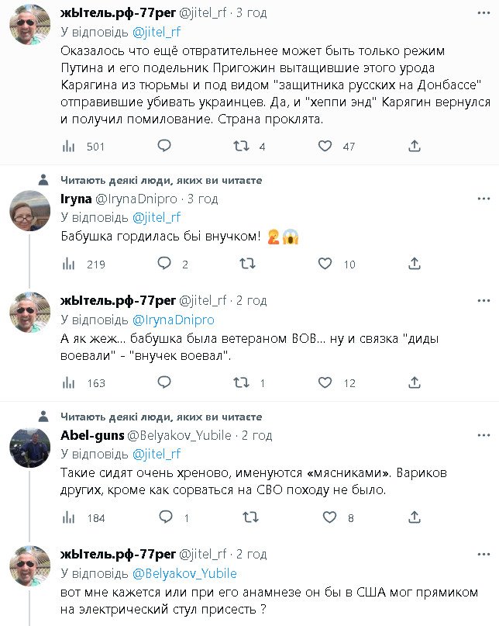Screen dimensions: 499x626
Task: Retweet the tweet mentioning ветераном ВОВ
Action: pyautogui.click(x=243, y=382)
